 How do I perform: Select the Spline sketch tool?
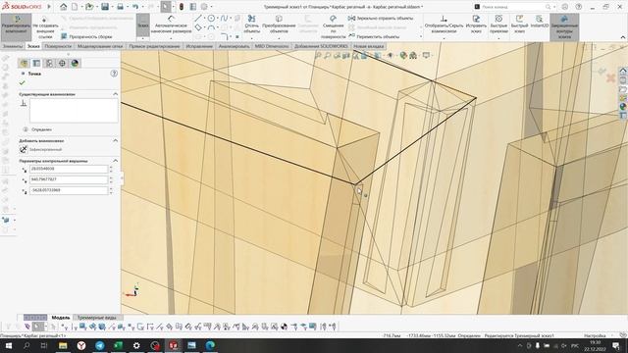point(224,19)
